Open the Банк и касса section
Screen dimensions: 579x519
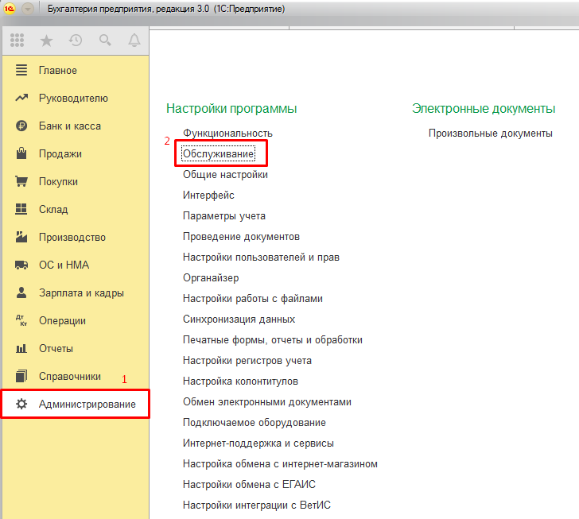point(70,126)
